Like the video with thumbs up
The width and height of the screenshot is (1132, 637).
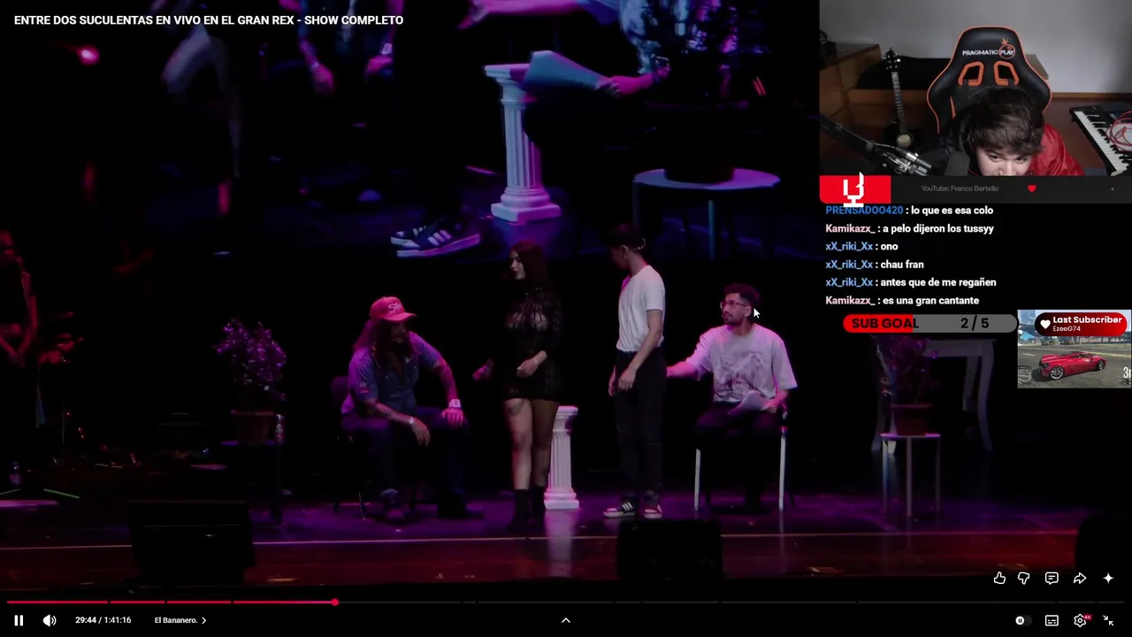coord(999,578)
